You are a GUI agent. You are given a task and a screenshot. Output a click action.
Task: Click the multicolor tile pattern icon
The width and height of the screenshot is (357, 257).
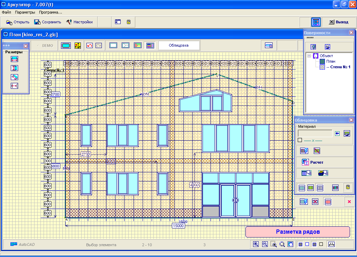(x=335, y=188)
